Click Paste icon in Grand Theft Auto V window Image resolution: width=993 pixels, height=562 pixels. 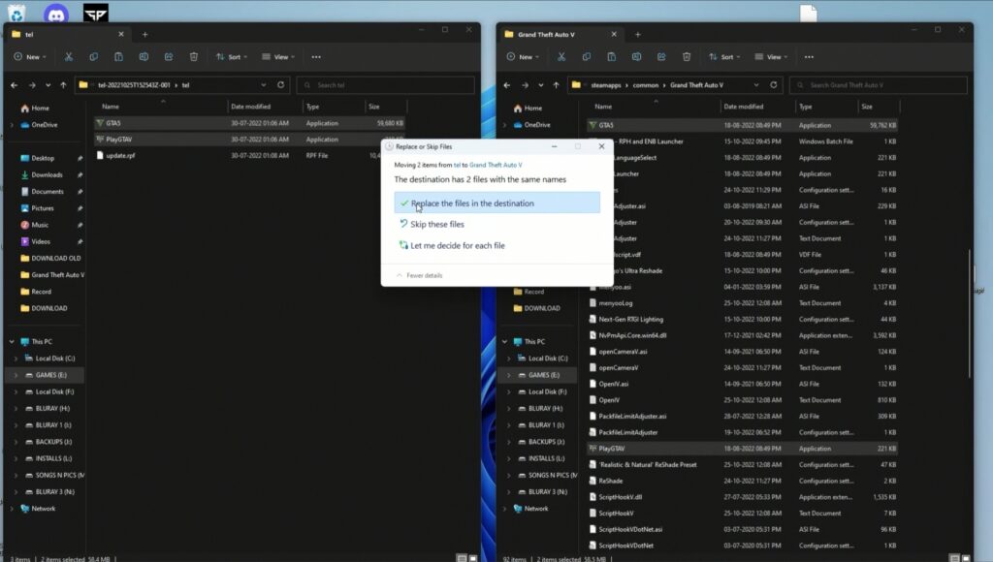click(611, 57)
